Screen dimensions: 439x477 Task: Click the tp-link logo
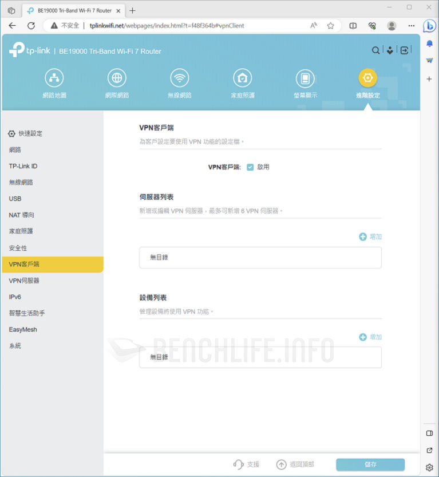(30, 50)
